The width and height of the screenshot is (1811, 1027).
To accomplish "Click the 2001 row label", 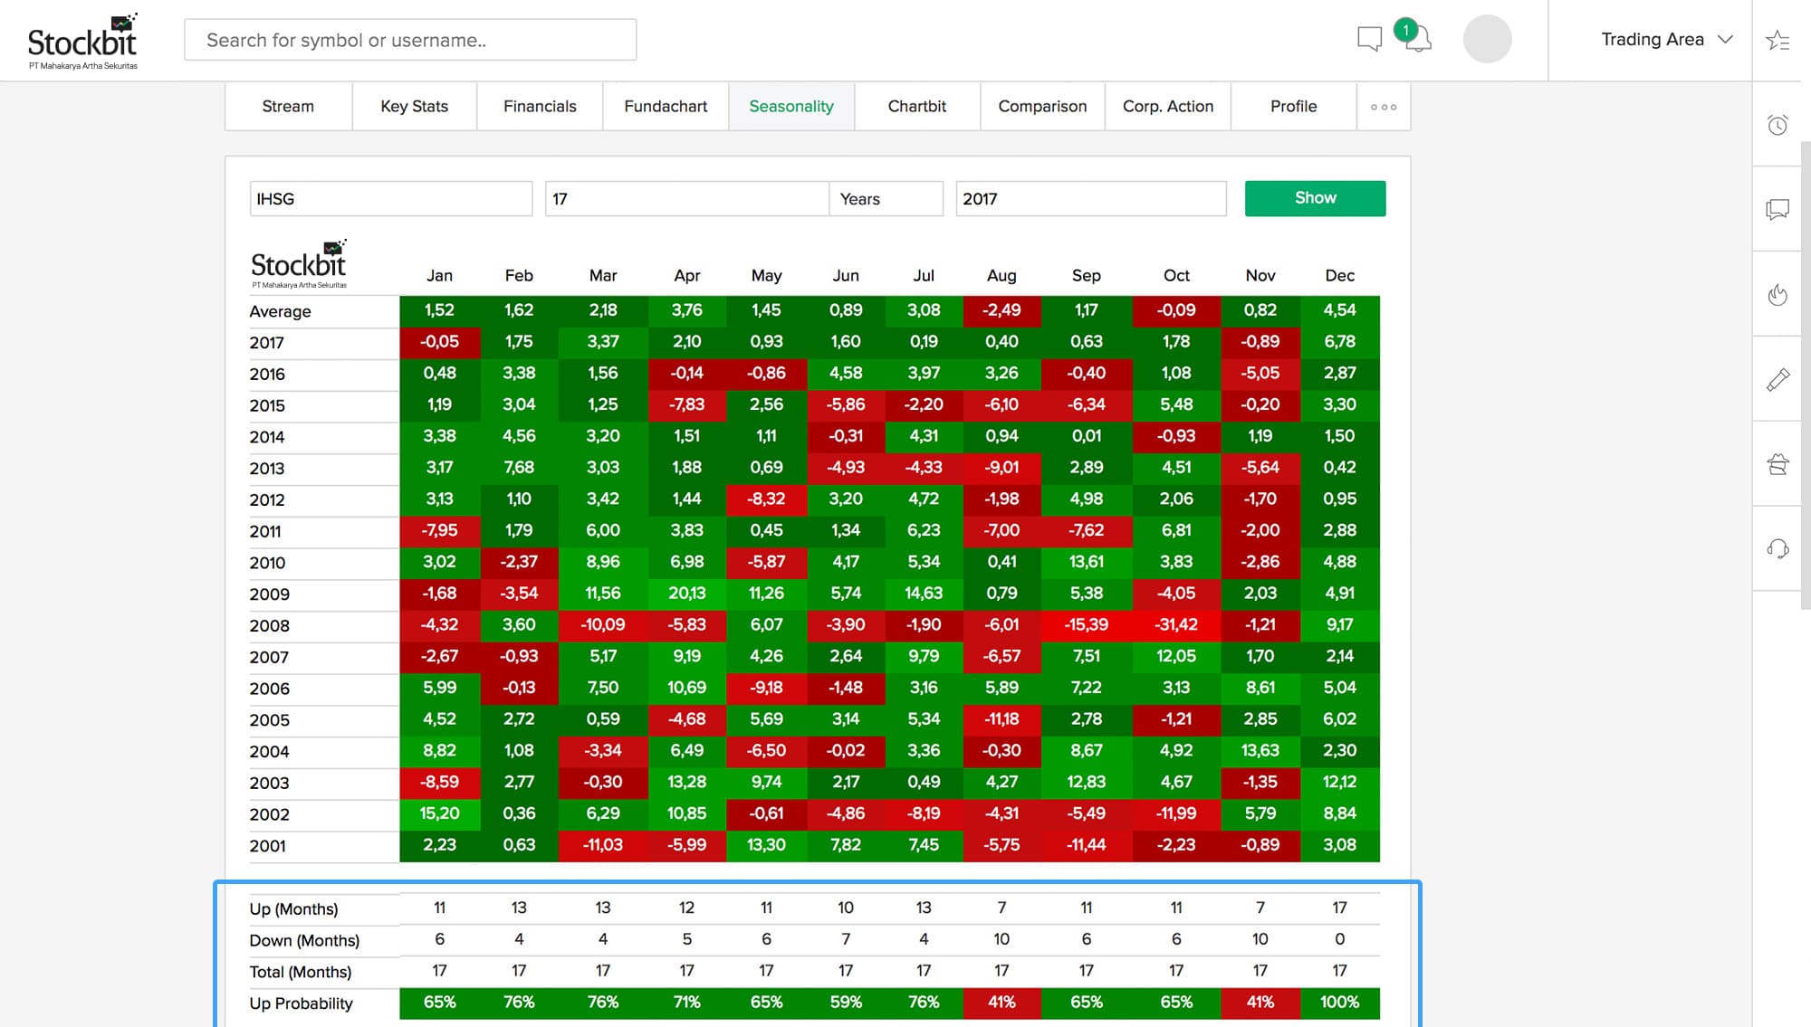I will 267,846.
